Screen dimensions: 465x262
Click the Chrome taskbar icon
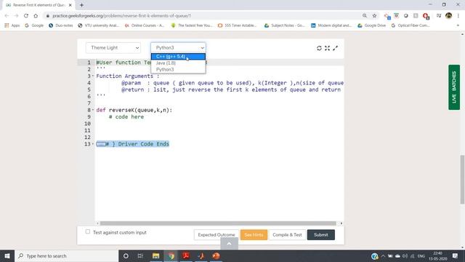[x=171, y=255]
